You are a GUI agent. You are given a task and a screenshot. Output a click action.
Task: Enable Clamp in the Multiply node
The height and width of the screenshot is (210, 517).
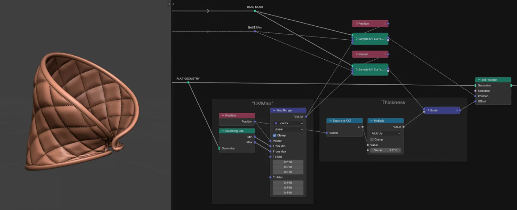click(x=372, y=139)
